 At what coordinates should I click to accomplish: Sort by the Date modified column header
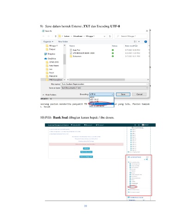(x=131, y=46)
